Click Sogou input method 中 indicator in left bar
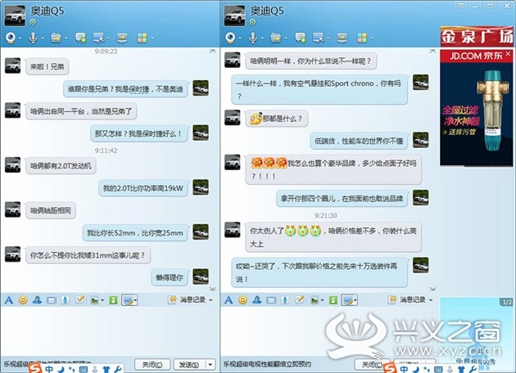Image resolution: width=516 pixels, height=373 pixels. point(49,369)
